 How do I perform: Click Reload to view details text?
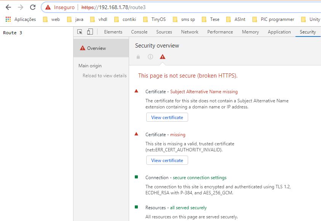coord(105,76)
